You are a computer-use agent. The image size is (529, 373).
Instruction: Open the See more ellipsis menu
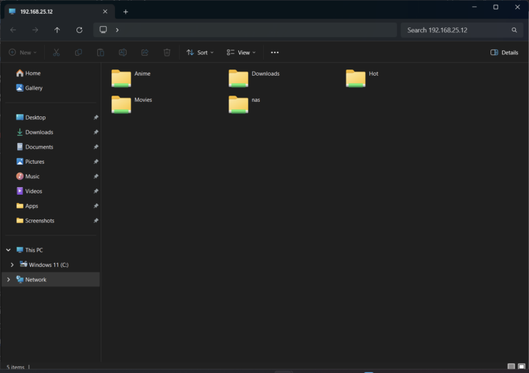click(275, 52)
